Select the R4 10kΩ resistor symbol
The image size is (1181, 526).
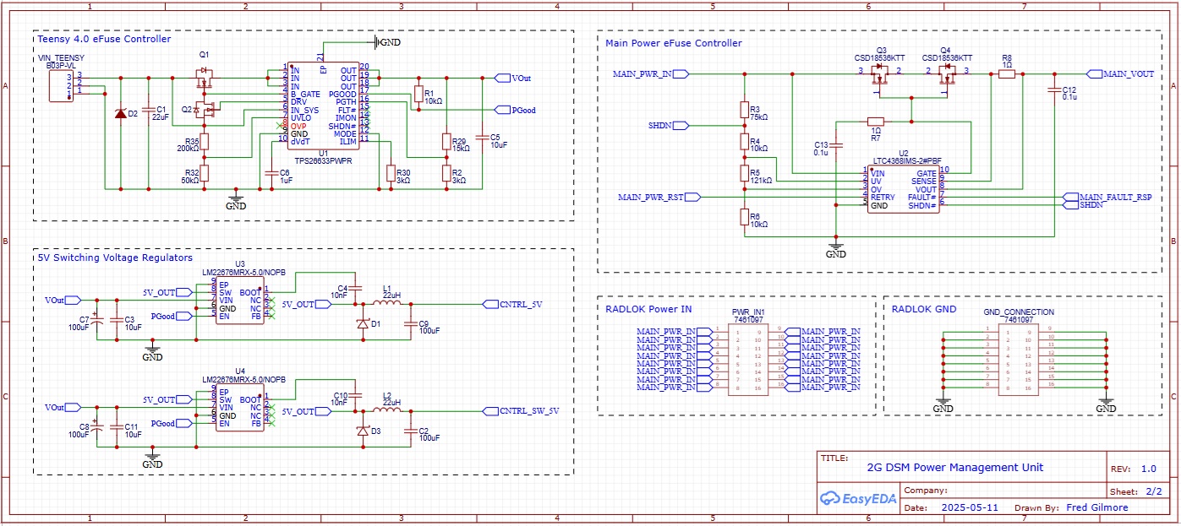pos(745,142)
